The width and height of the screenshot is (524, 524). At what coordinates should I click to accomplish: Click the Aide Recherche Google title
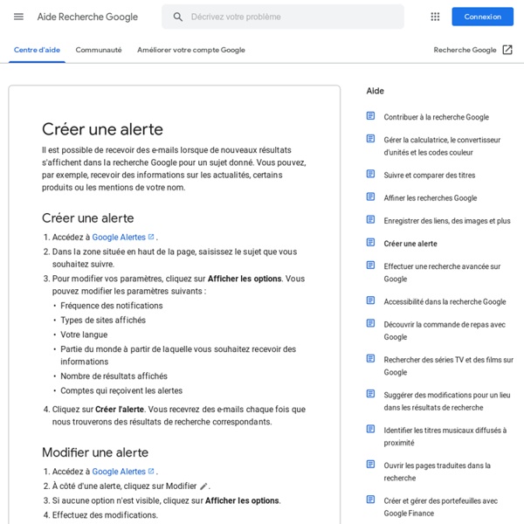pyautogui.click(x=87, y=17)
